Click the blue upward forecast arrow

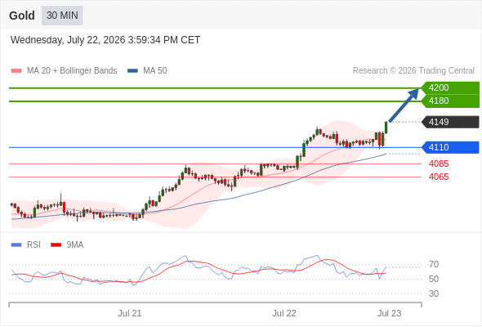(404, 105)
